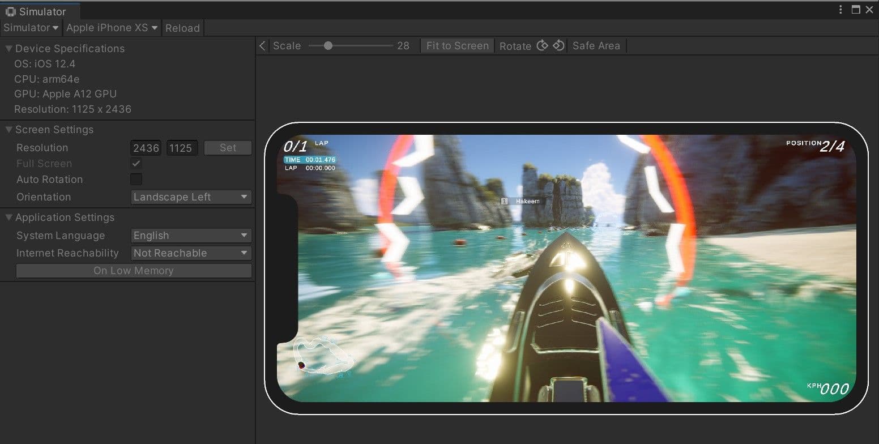Change Internet Reachability from Not Reachable
The height and width of the screenshot is (444, 879).
(x=190, y=253)
